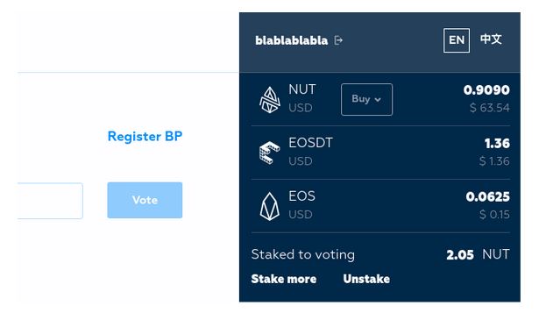Viewport: 539px width, 320px height.
Task: Switch language to 中文
Action: 491,39
